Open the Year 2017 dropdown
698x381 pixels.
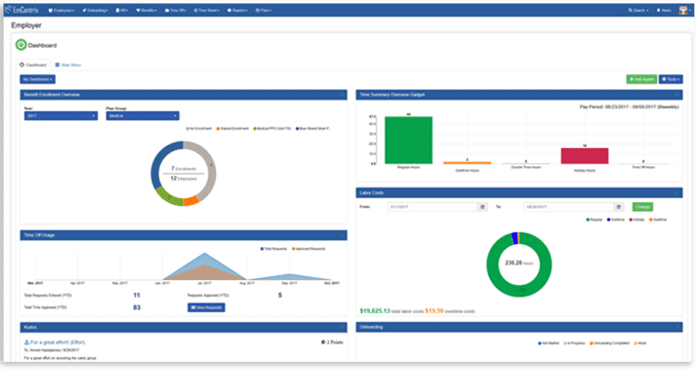[61, 116]
